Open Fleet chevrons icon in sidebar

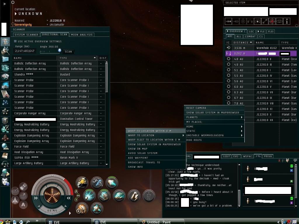(5, 138)
